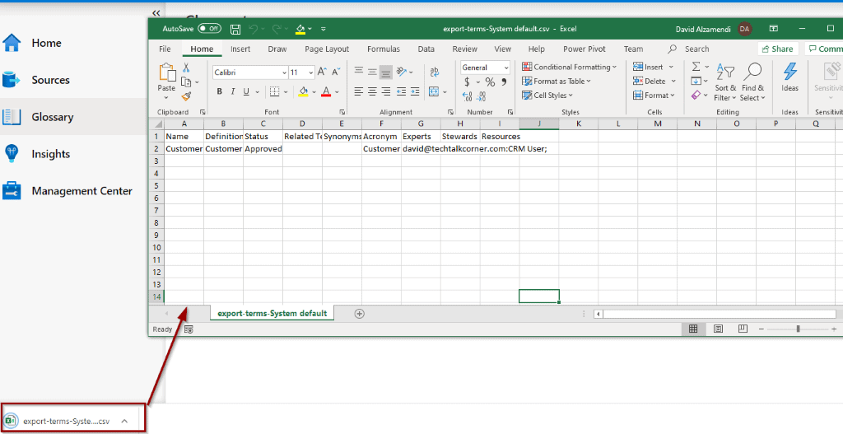Collapse the sidebar with double chevron
Viewport: 843px width, 434px height.
156,13
